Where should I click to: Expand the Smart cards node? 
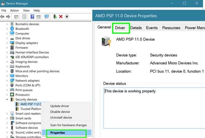pos(7,118)
